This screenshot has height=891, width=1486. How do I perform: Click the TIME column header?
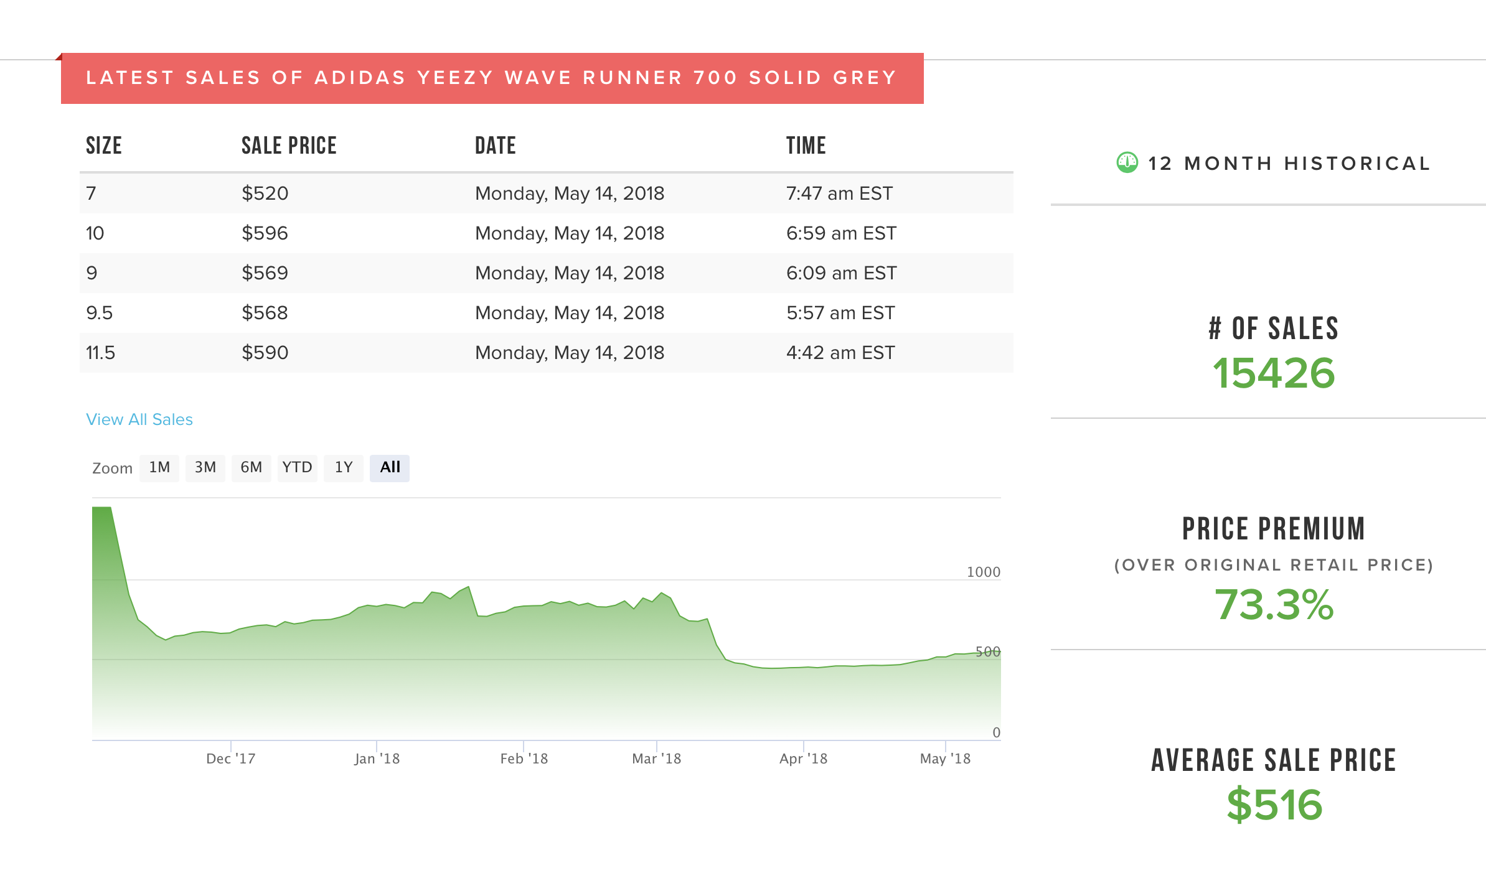[806, 146]
